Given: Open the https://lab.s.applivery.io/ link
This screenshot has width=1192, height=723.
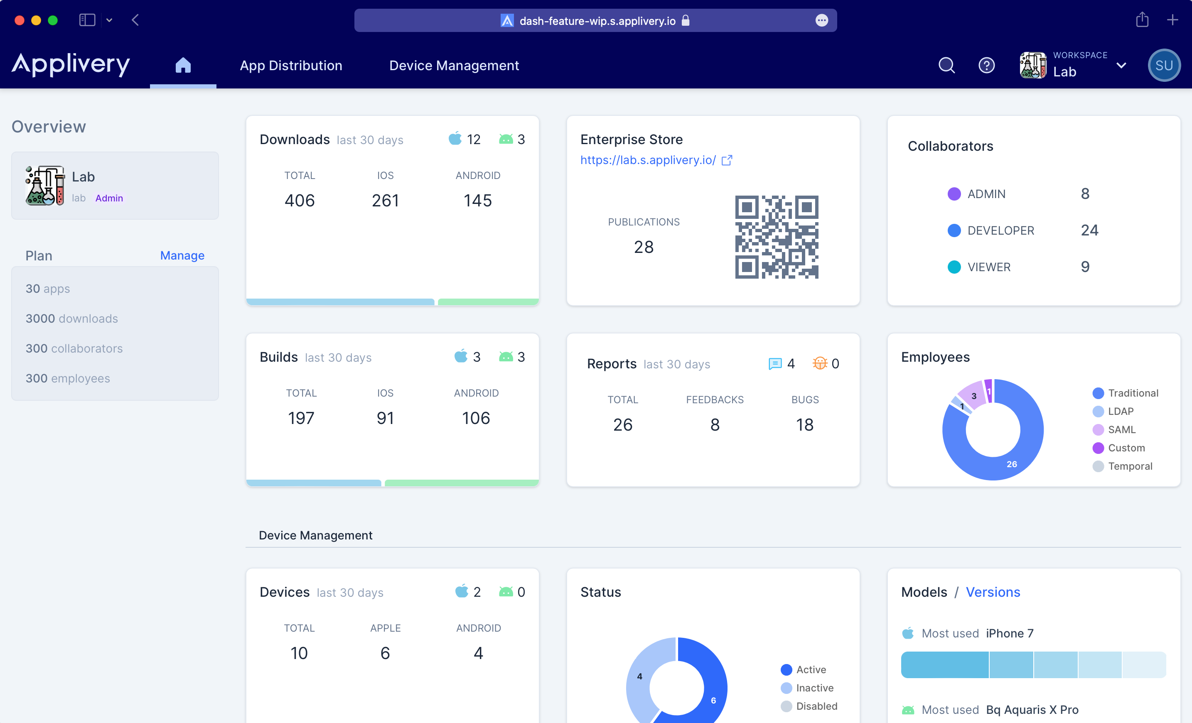Looking at the screenshot, I should click(648, 160).
